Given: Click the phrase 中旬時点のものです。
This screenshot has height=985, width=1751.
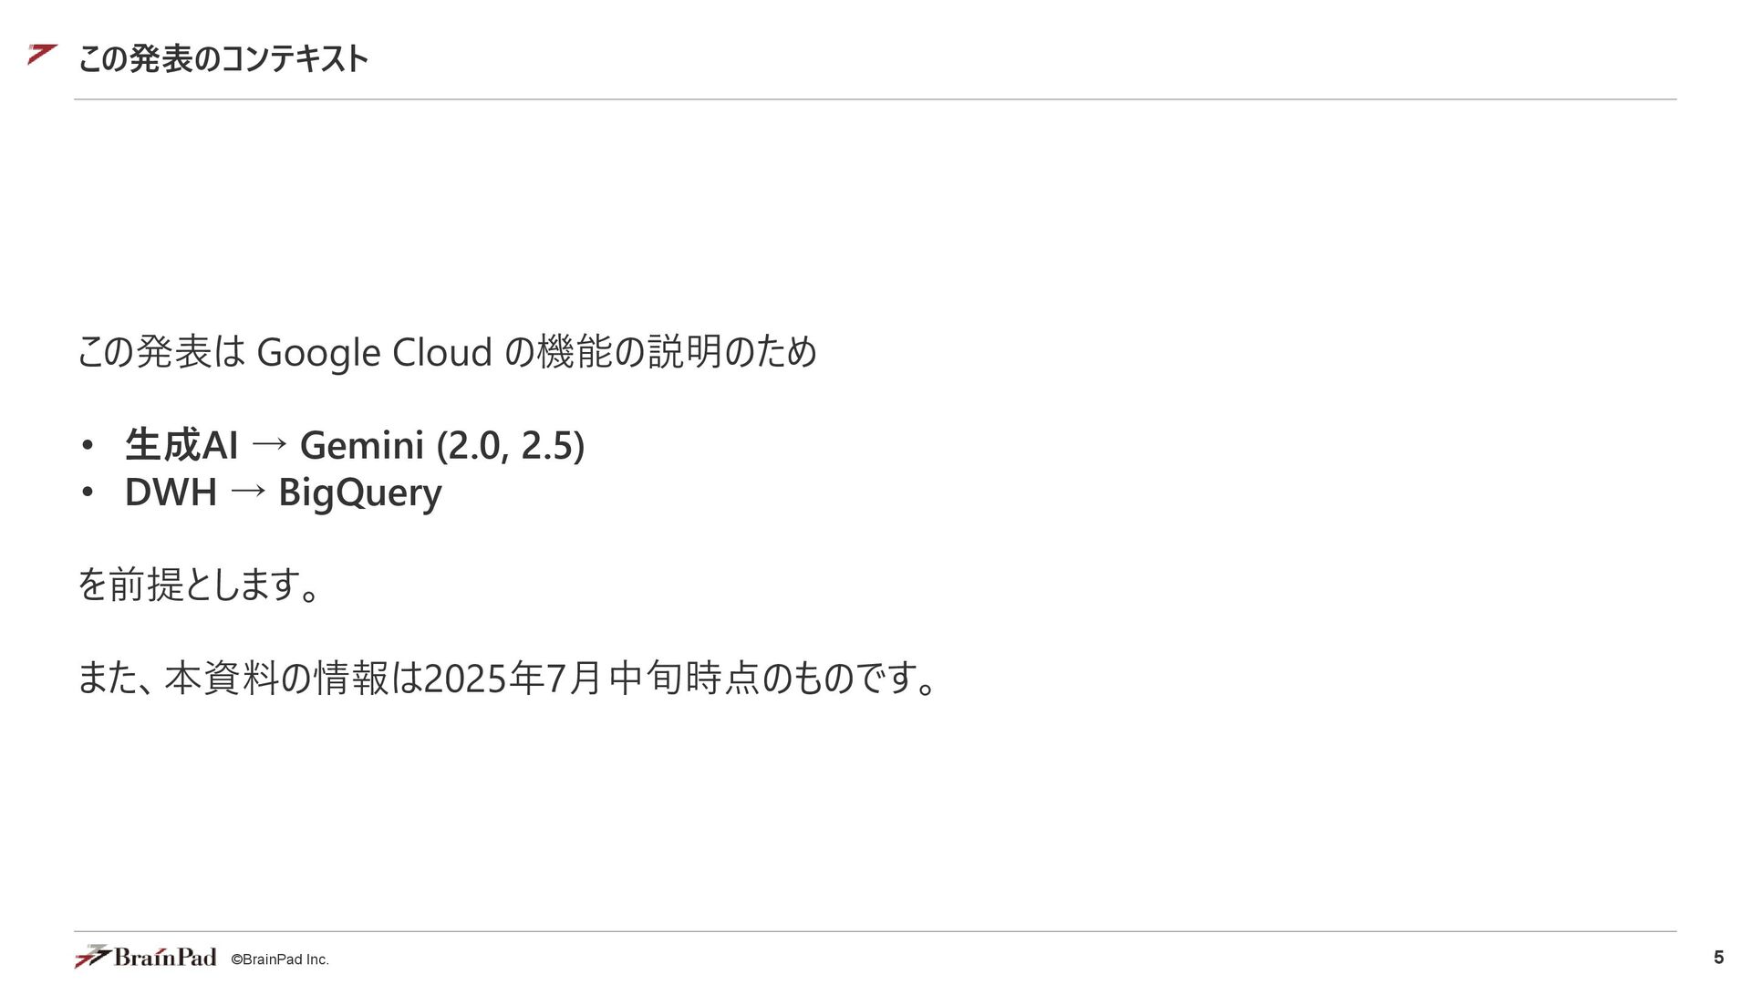Looking at the screenshot, I should click(x=773, y=678).
